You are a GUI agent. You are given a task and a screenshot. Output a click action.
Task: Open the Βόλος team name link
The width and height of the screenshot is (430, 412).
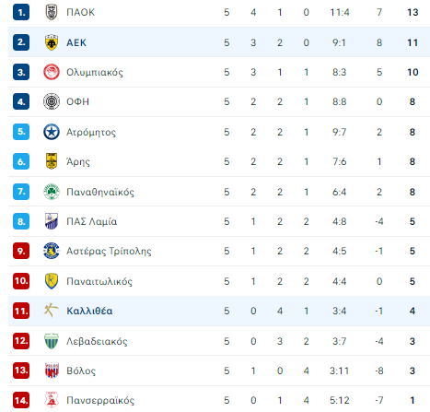point(81,371)
